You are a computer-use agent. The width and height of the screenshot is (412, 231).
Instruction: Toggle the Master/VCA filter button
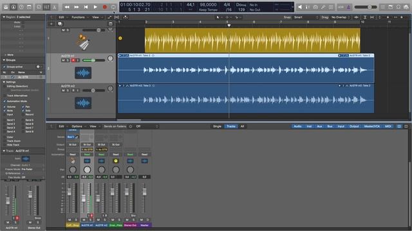pos(372,126)
